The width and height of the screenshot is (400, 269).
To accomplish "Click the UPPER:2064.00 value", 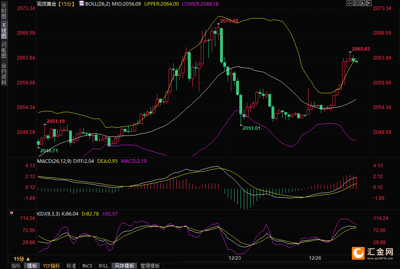I will [161, 4].
